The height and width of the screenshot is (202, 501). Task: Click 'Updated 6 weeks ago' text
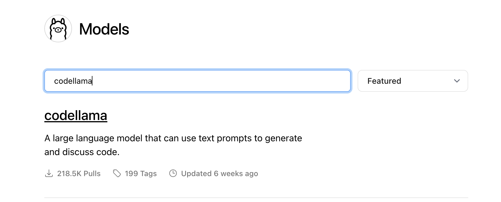pyautogui.click(x=219, y=174)
